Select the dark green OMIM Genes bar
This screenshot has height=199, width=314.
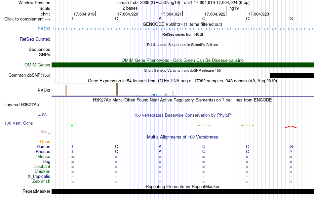point(183,65)
